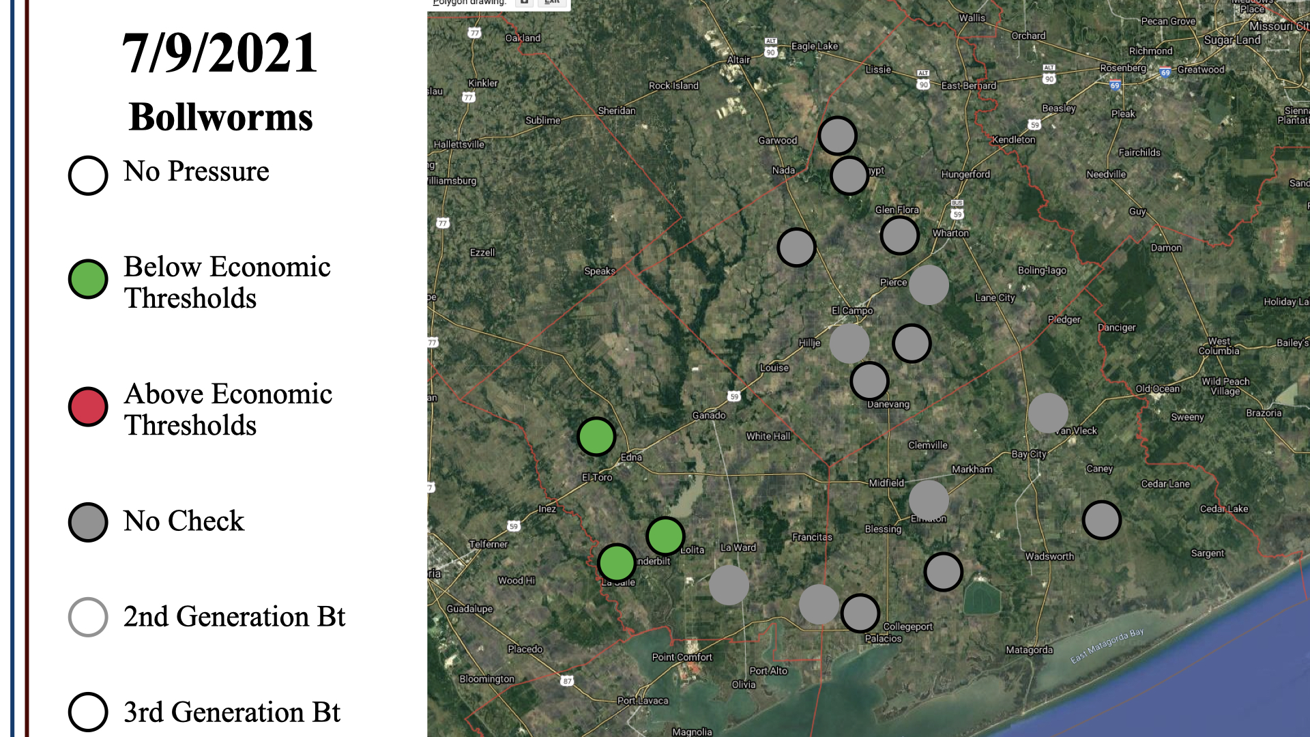Click the No Check legend label
Image resolution: width=1310 pixels, height=737 pixels.
[184, 521]
